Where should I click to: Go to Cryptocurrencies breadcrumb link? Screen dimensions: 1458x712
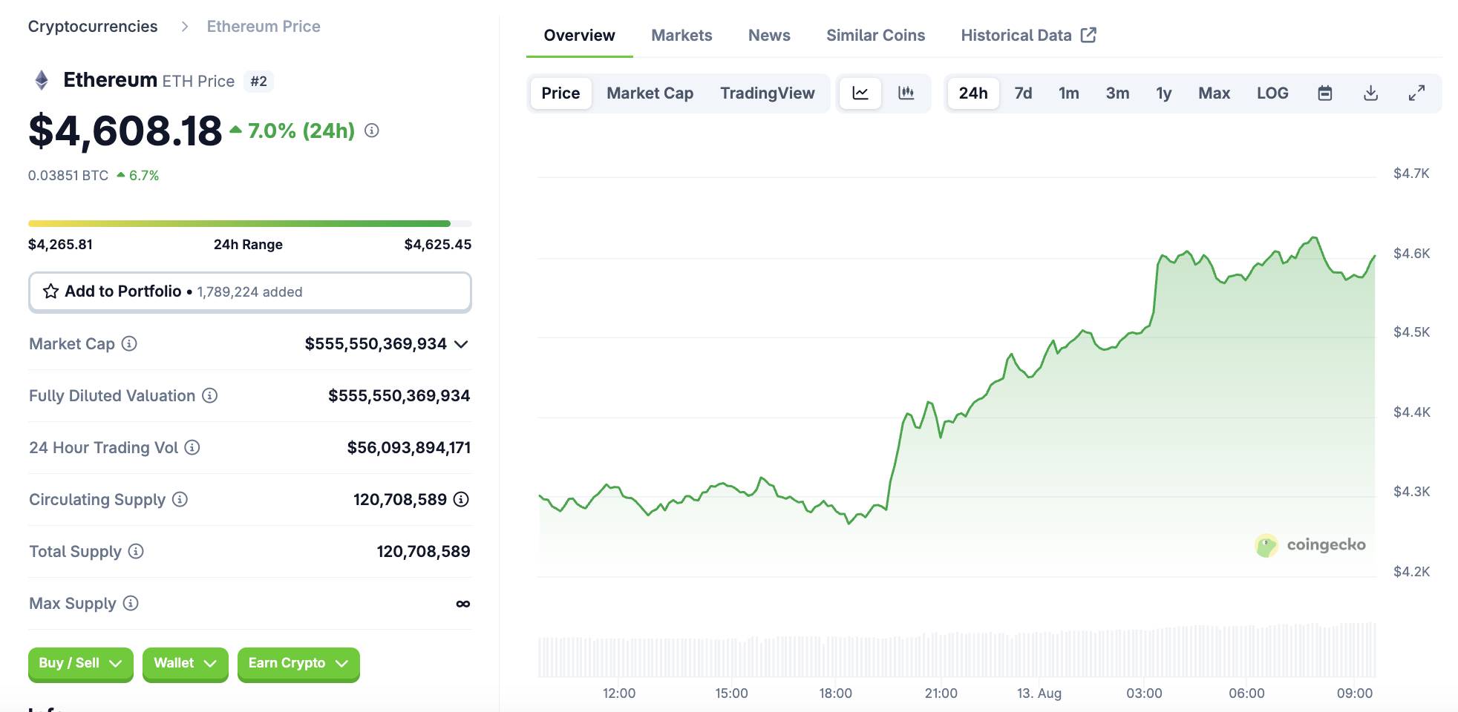(x=93, y=27)
